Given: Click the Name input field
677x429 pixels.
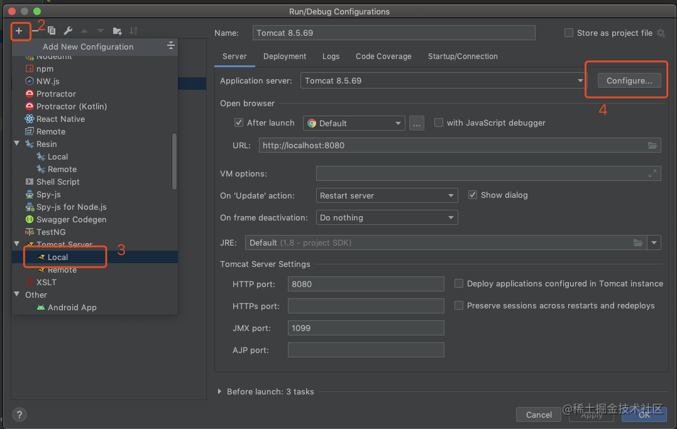Looking at the screenshot, I should [x=394, y=33].
